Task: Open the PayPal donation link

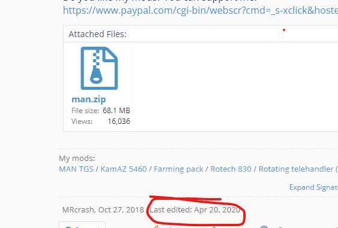Action: pyautogui.click(x=201, y=10)
